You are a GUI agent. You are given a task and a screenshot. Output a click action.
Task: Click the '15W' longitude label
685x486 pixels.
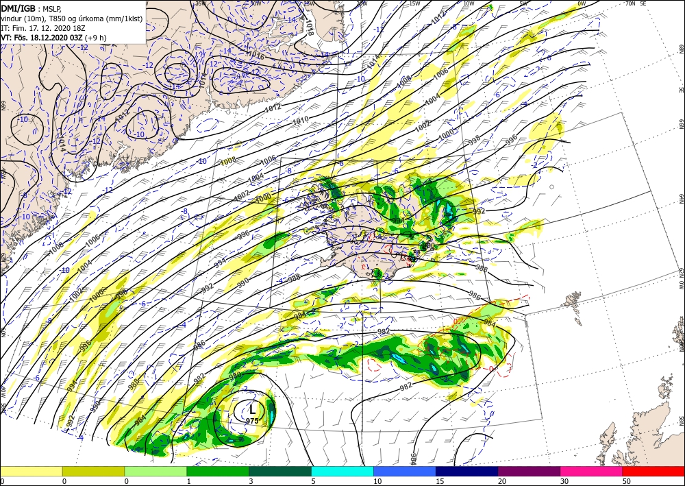click(x=414, y=3)
